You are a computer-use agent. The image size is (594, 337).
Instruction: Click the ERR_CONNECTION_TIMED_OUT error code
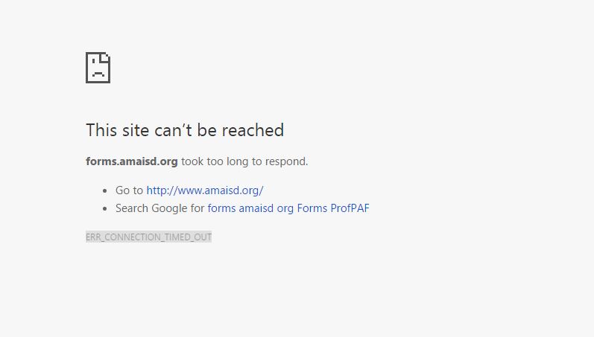pyautogui.click(x=148, y=237)
